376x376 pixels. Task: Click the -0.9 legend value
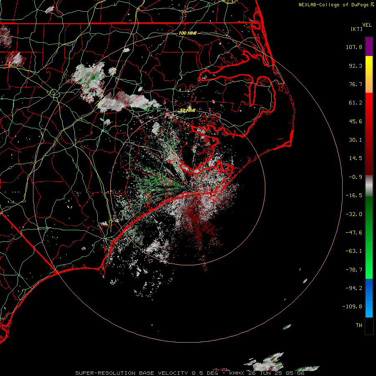pos(356,177)
